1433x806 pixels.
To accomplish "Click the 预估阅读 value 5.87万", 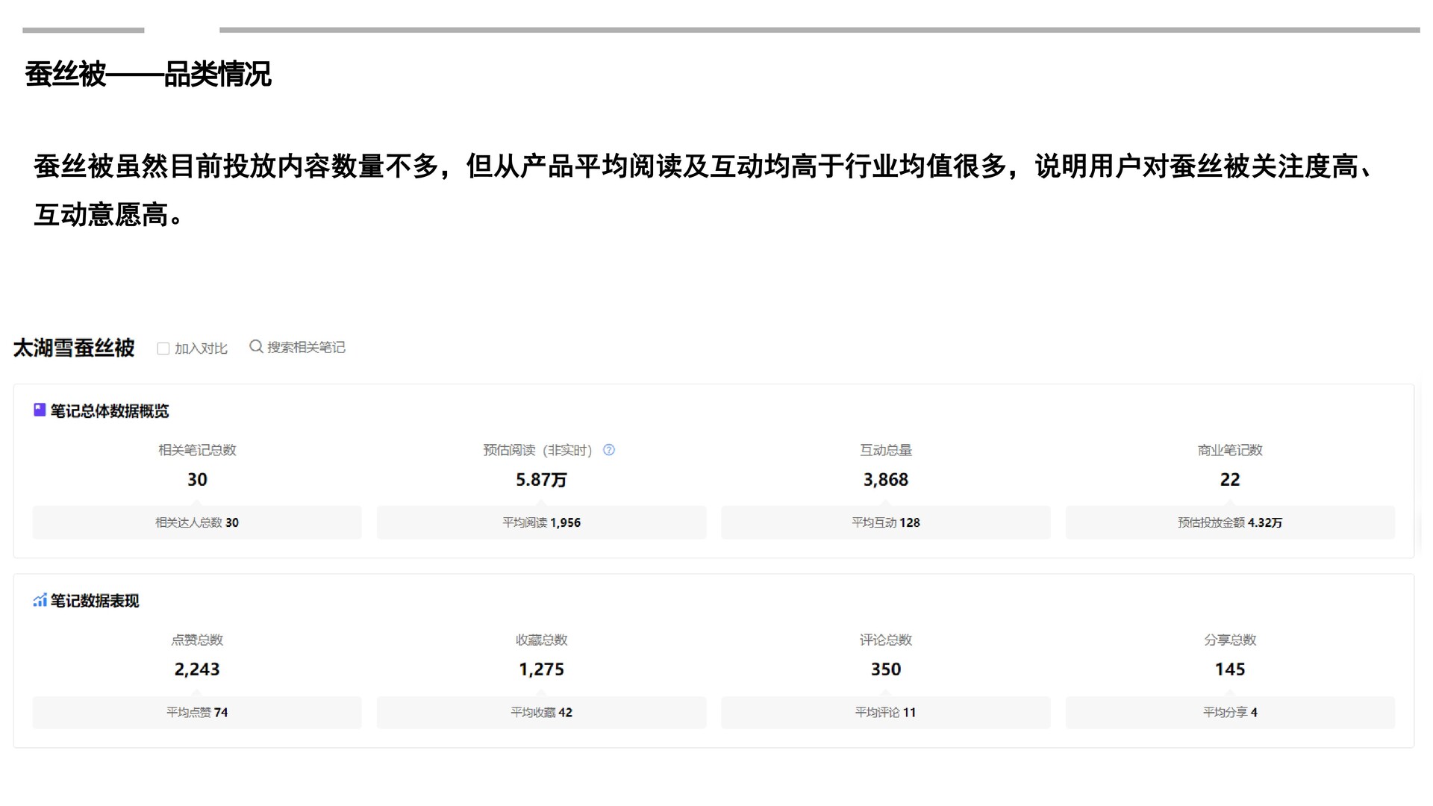I will coord(541,480).
